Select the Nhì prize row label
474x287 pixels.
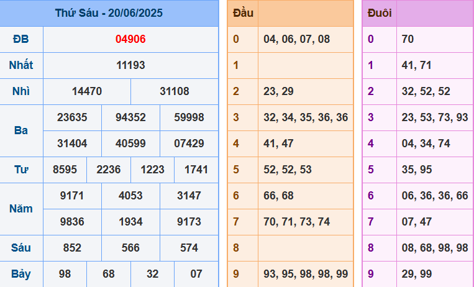21,91
